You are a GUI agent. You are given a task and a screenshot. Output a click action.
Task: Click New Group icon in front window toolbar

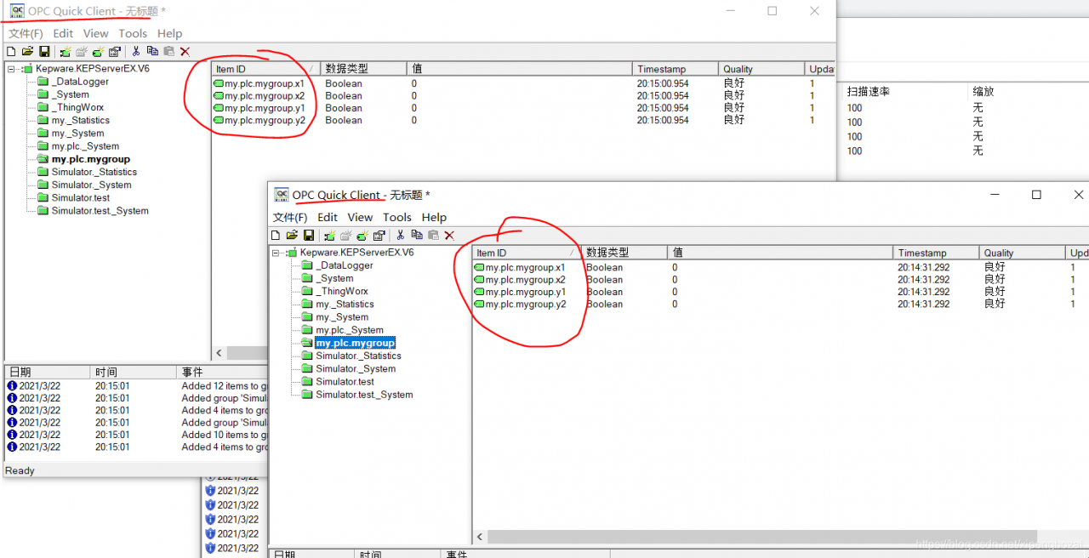(346, 236)
